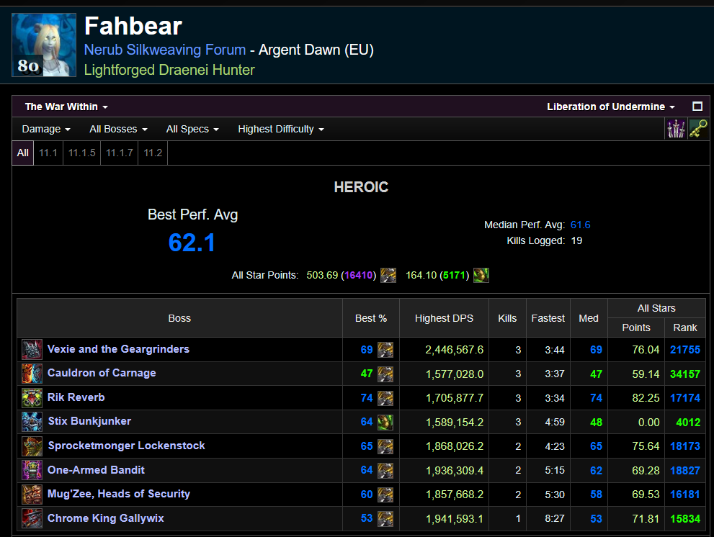
Task: Click the Median Perf. Avg value 61.6
Action: tap(580, 225)
